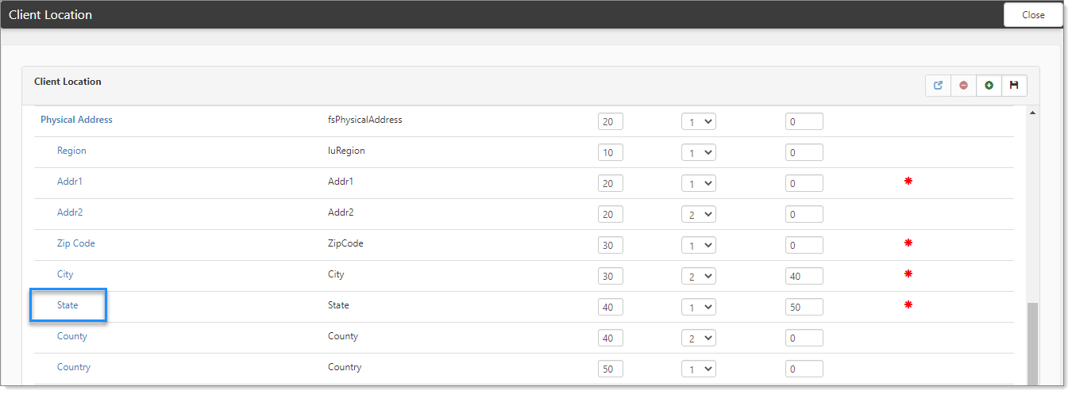Open the dropdown in the Zip Code row
Image resolution: width=1072 pixels, height=394 pixels.
(x=699, y=246)
